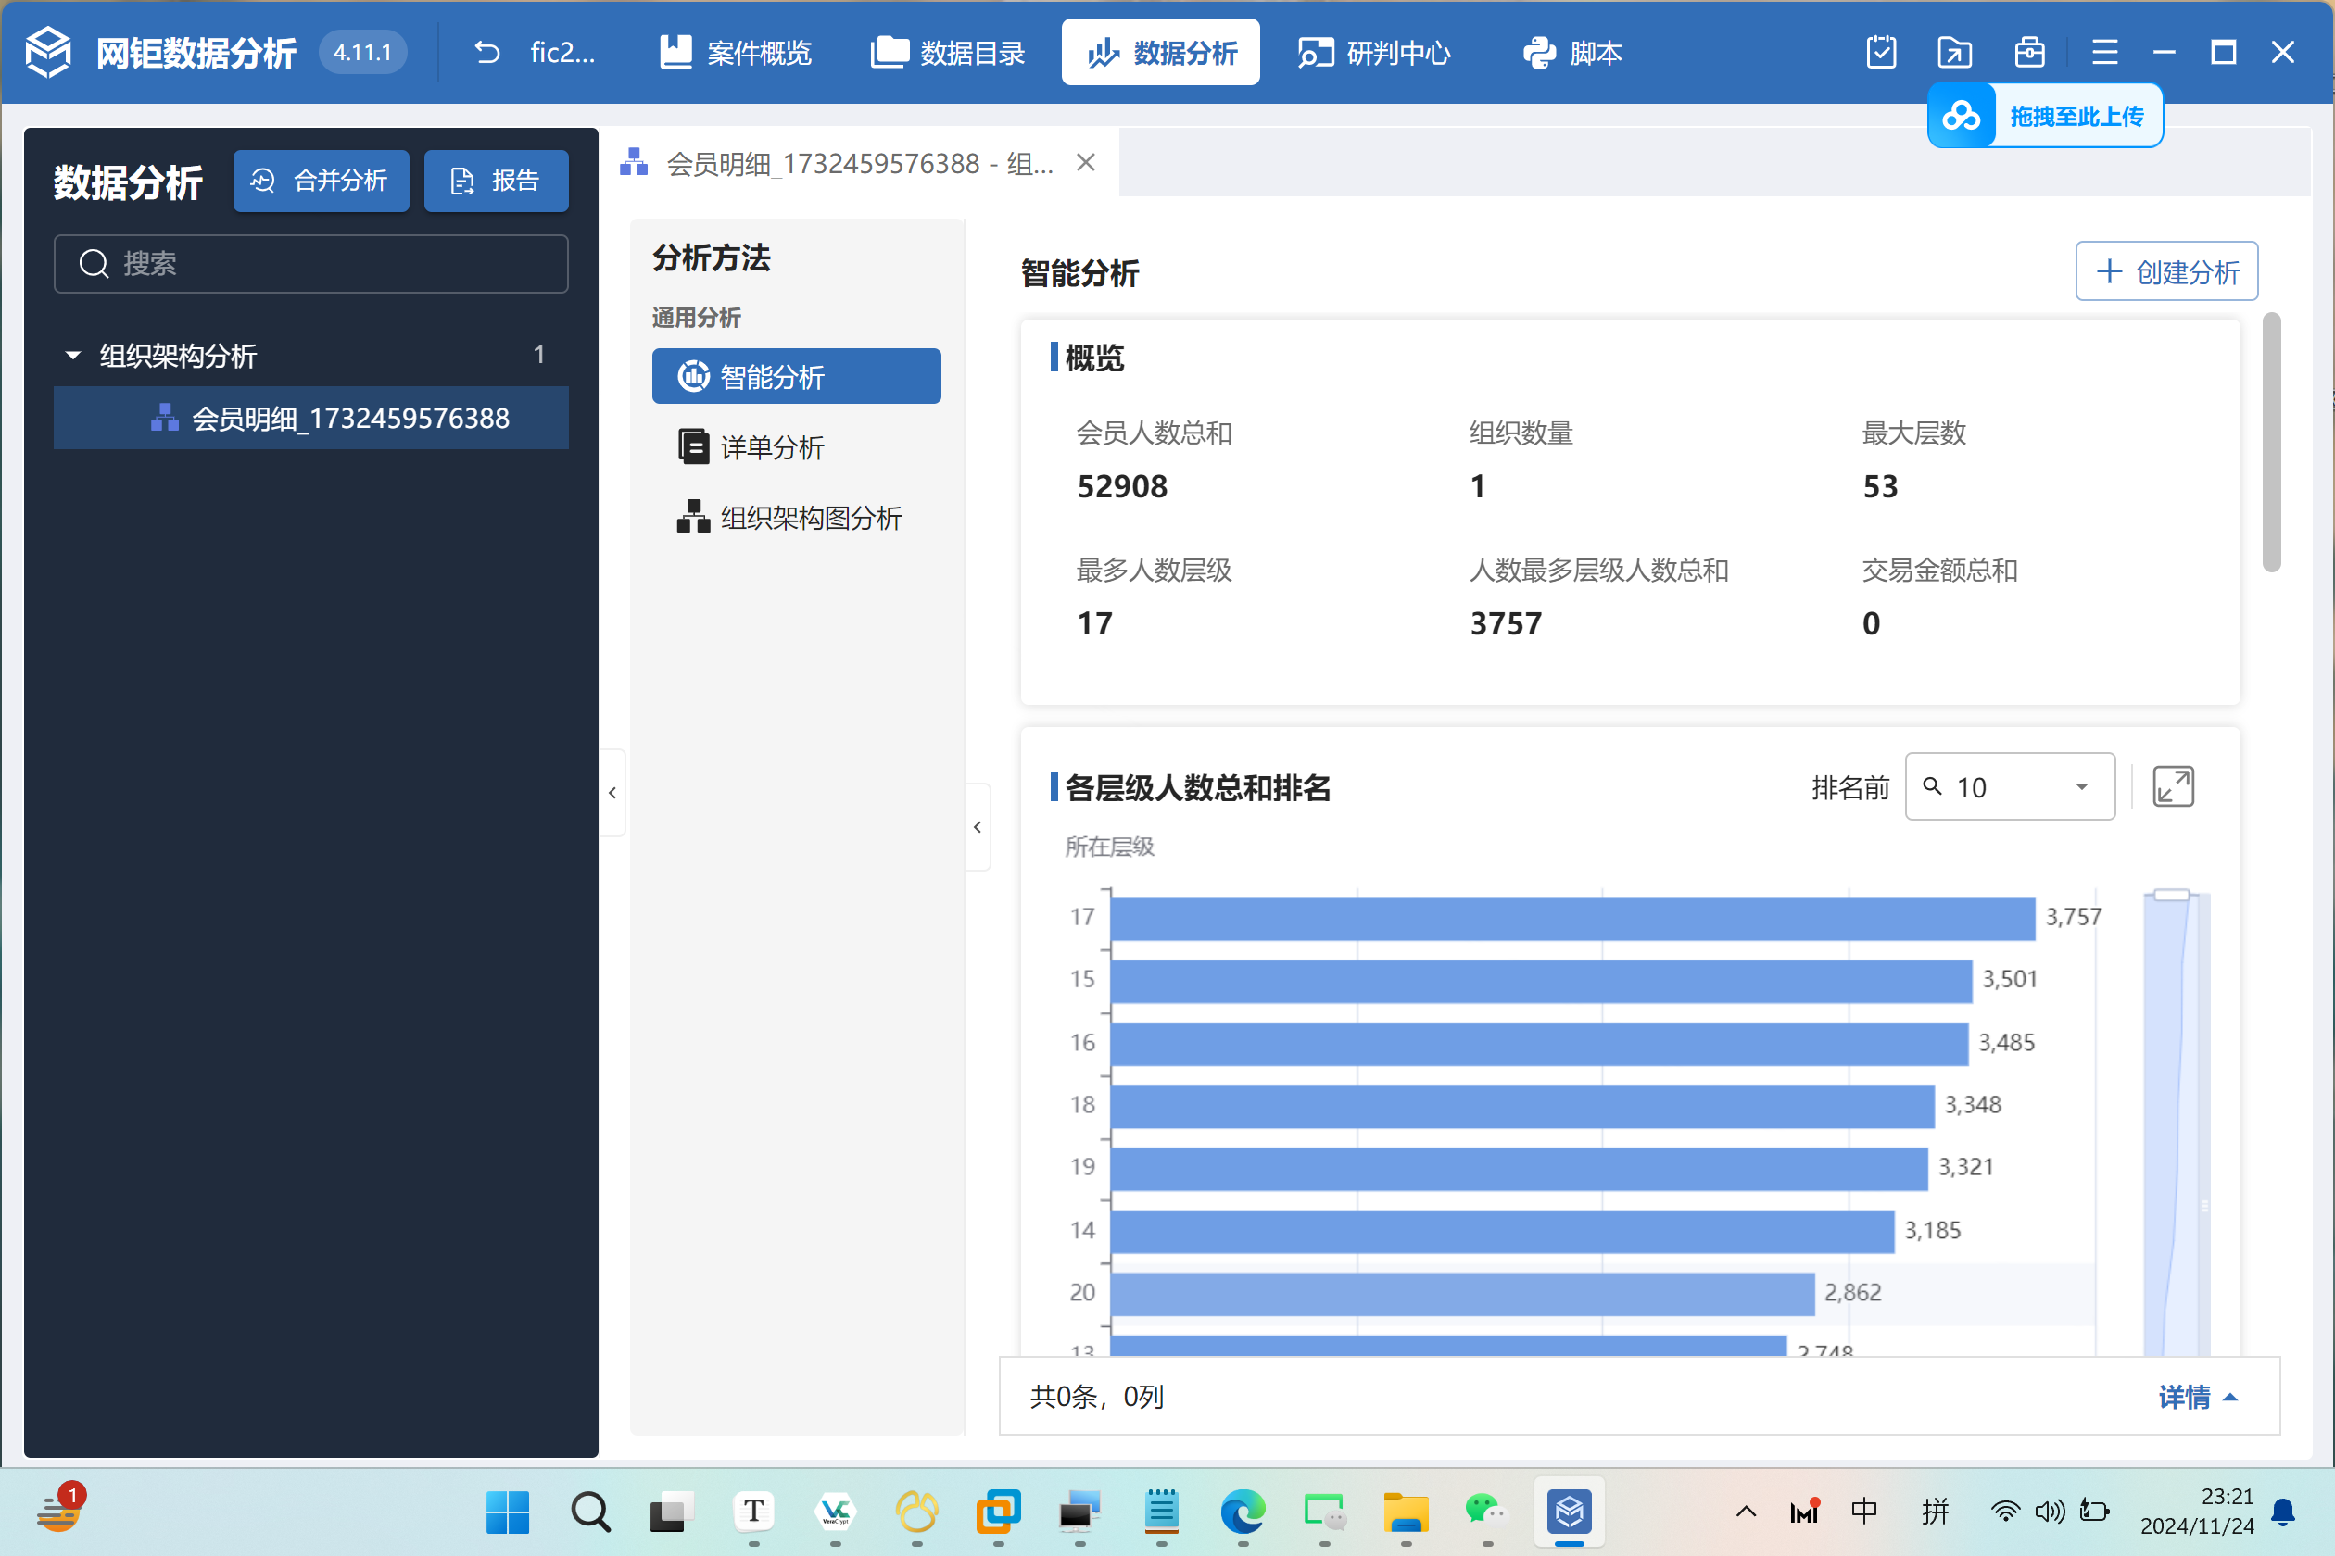Viewport: 2335px width, 1556px height.
Task: Collapse the left data analysis panel arrow
Action: (x=612, y=793)
